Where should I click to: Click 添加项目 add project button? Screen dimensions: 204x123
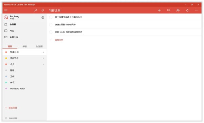(x=11, y=108)
